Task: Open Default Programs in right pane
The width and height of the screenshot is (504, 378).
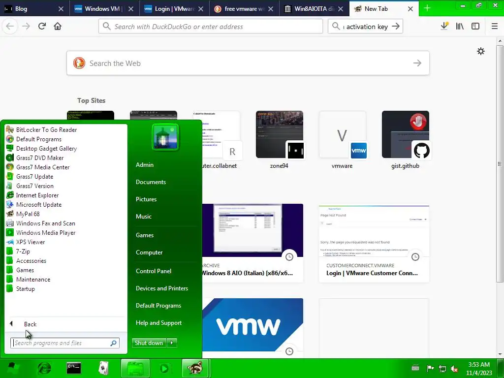Action: 158,306
